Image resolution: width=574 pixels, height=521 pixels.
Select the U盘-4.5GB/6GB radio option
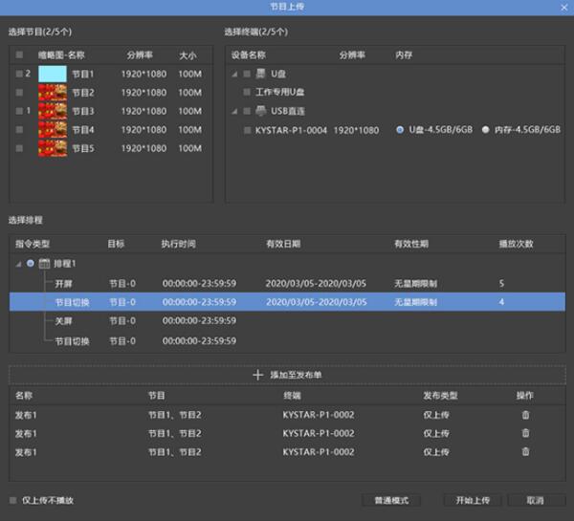400,129
